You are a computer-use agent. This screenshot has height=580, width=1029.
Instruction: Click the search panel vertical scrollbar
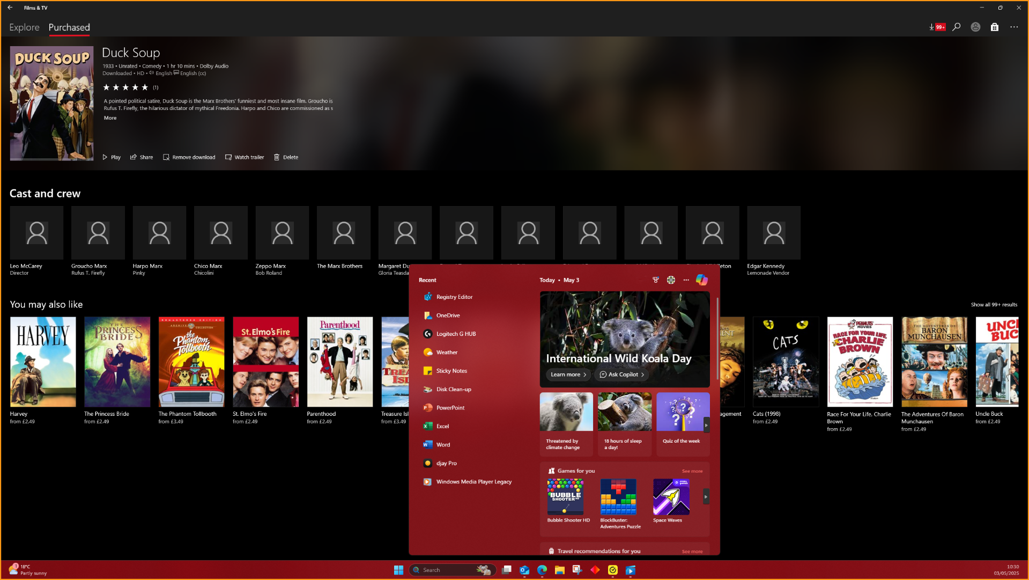[717, 338]
